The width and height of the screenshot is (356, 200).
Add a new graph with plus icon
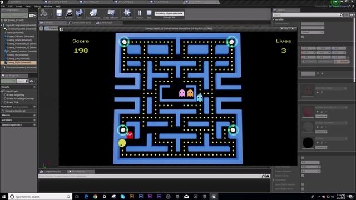click(x=34, y=87)
